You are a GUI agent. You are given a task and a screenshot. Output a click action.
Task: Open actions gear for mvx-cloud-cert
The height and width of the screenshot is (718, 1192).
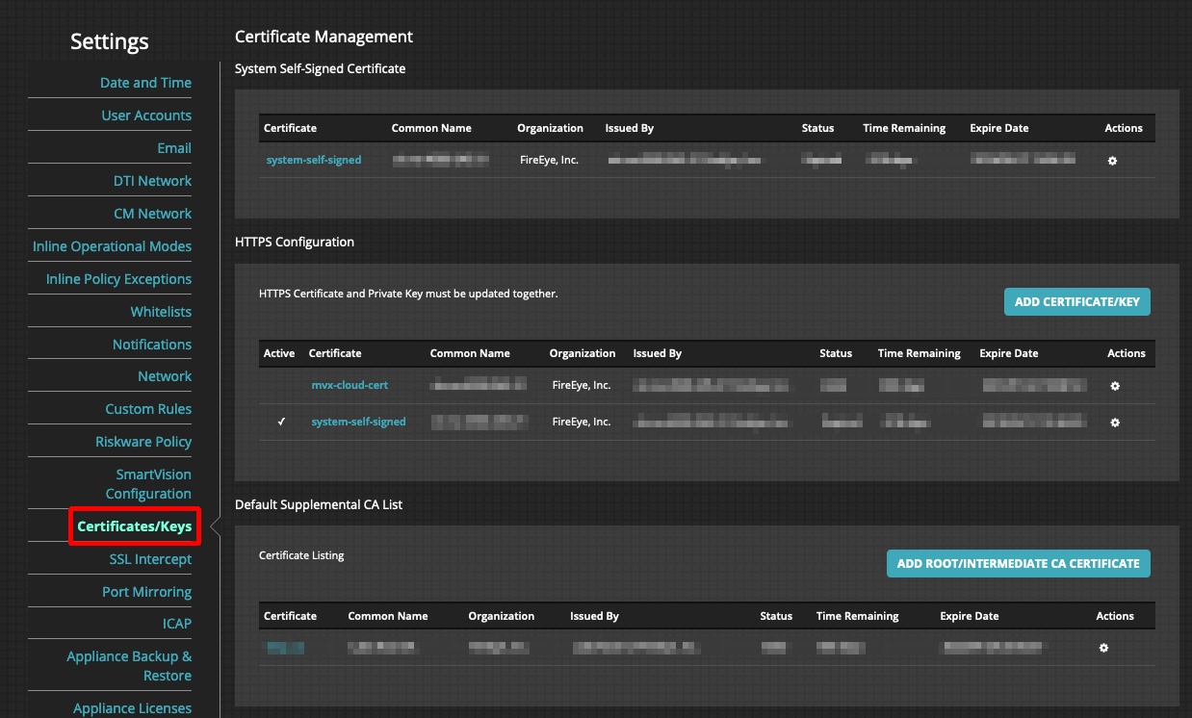1114,386
